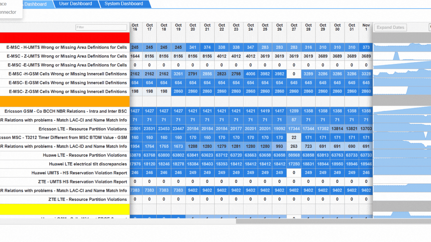Open Huawei LTE electrical tilt discrepancies row

pos(88,164)
